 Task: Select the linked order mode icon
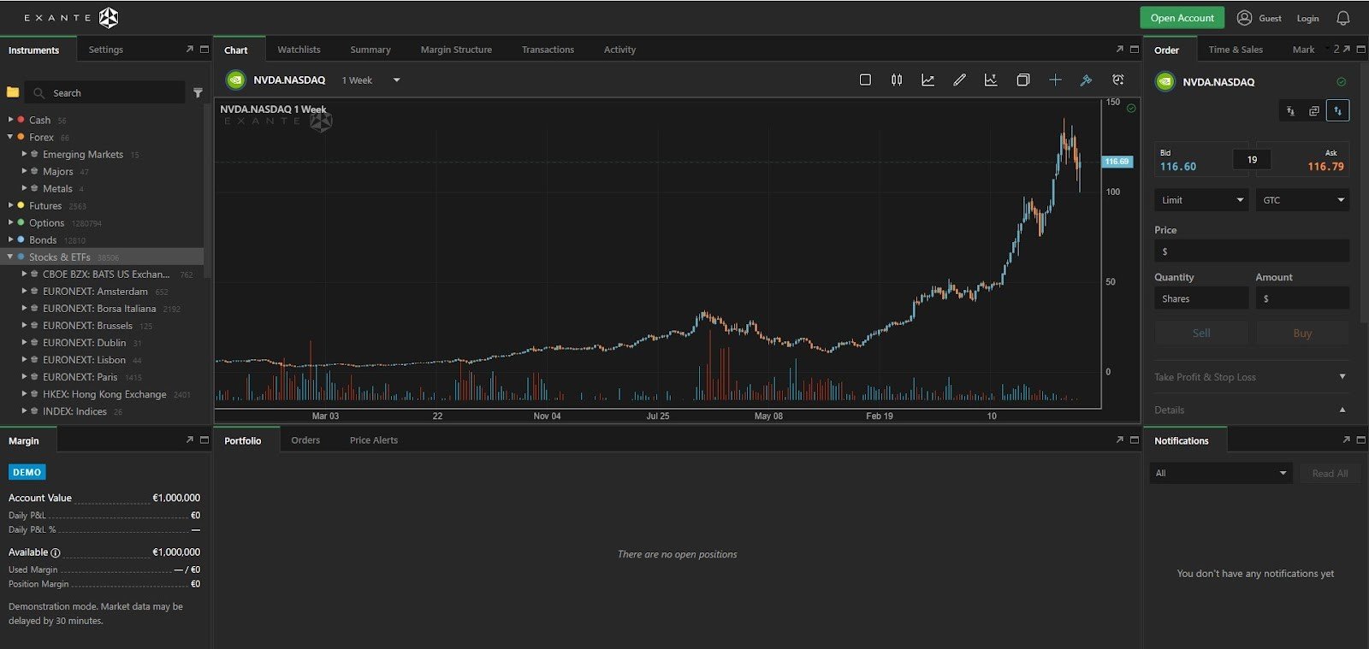click(1314, 110)
